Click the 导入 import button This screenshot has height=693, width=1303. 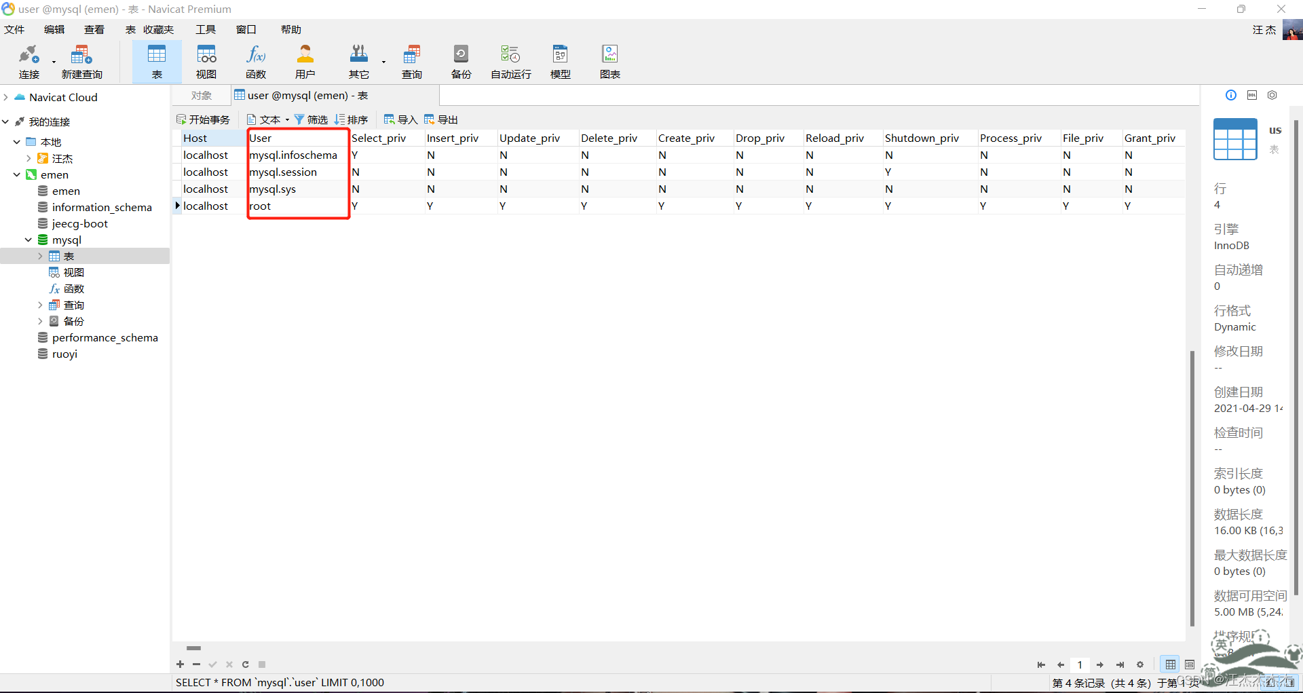pos(400,119)
